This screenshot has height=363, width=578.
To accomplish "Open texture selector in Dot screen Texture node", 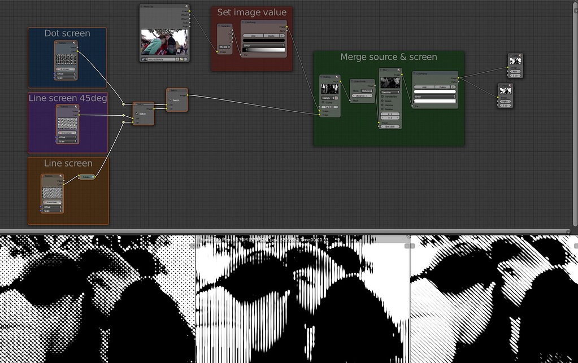I will click(66, 69).
